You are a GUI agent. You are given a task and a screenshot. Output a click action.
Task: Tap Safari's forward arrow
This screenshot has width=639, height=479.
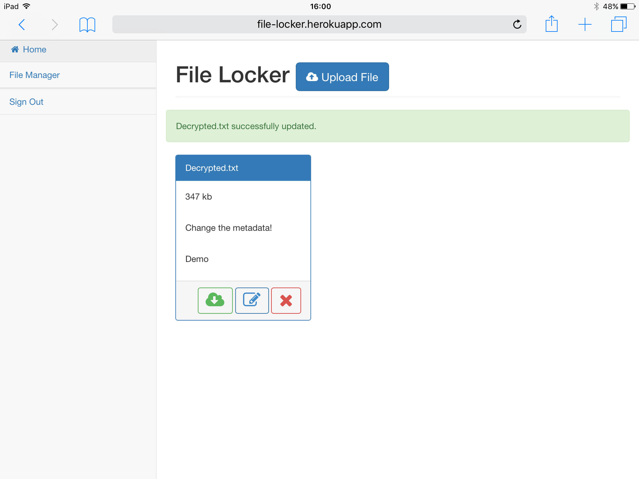[55, 24]
